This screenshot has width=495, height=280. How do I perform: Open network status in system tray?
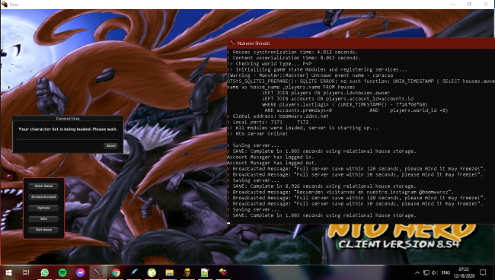(426, 272)
